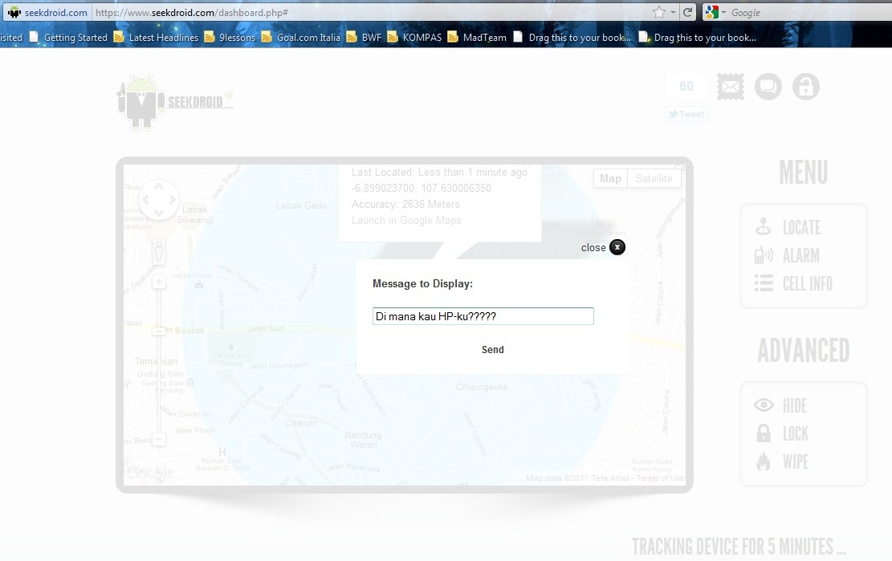Open Launch in Google Maps link
The height and width of the screenshot is (561, 892).
click(x=406, y=221)
